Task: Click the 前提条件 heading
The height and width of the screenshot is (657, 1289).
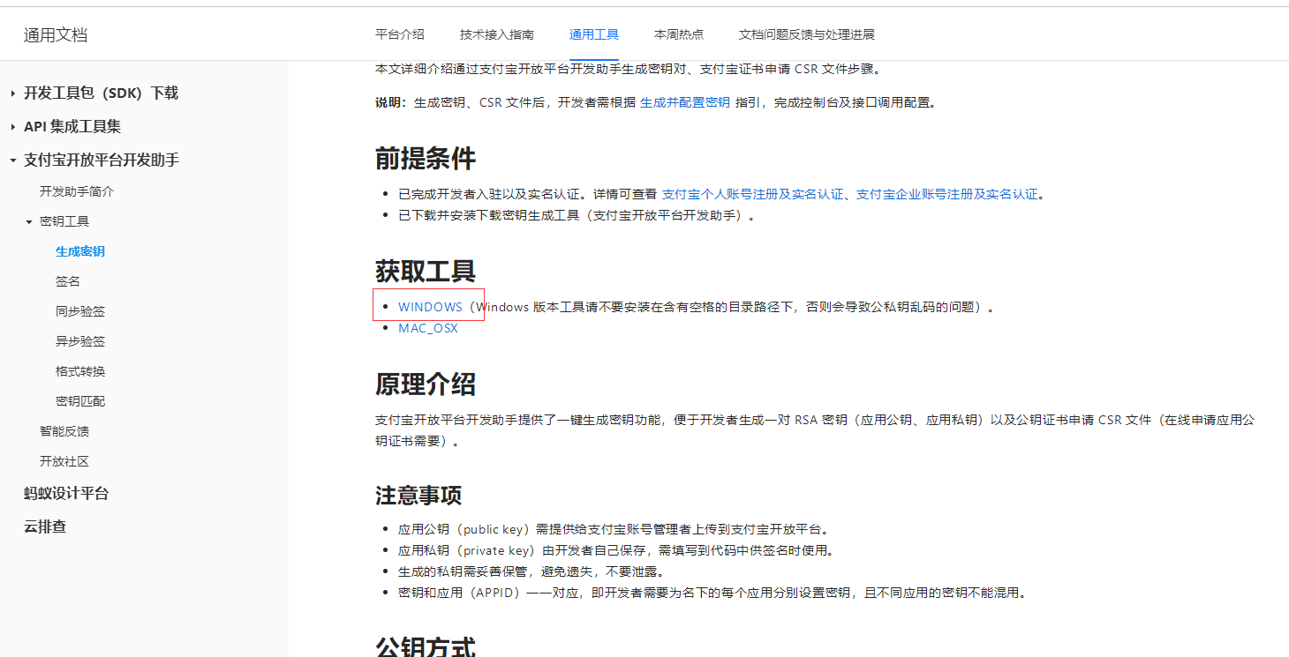Action: click(x=426, y=159)
